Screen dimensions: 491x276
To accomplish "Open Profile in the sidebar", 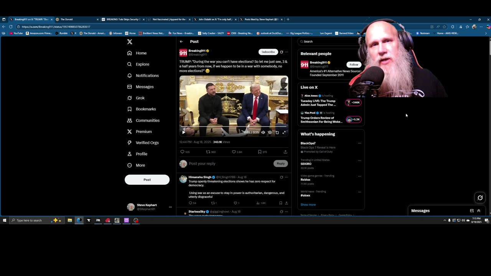I will tap(137, 154).
